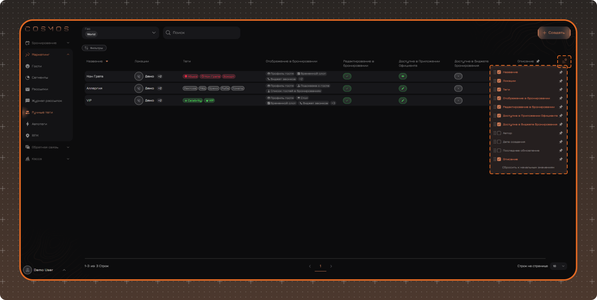
Task: Pin the Автор column in settings list
Action: (x=561, y=133)
